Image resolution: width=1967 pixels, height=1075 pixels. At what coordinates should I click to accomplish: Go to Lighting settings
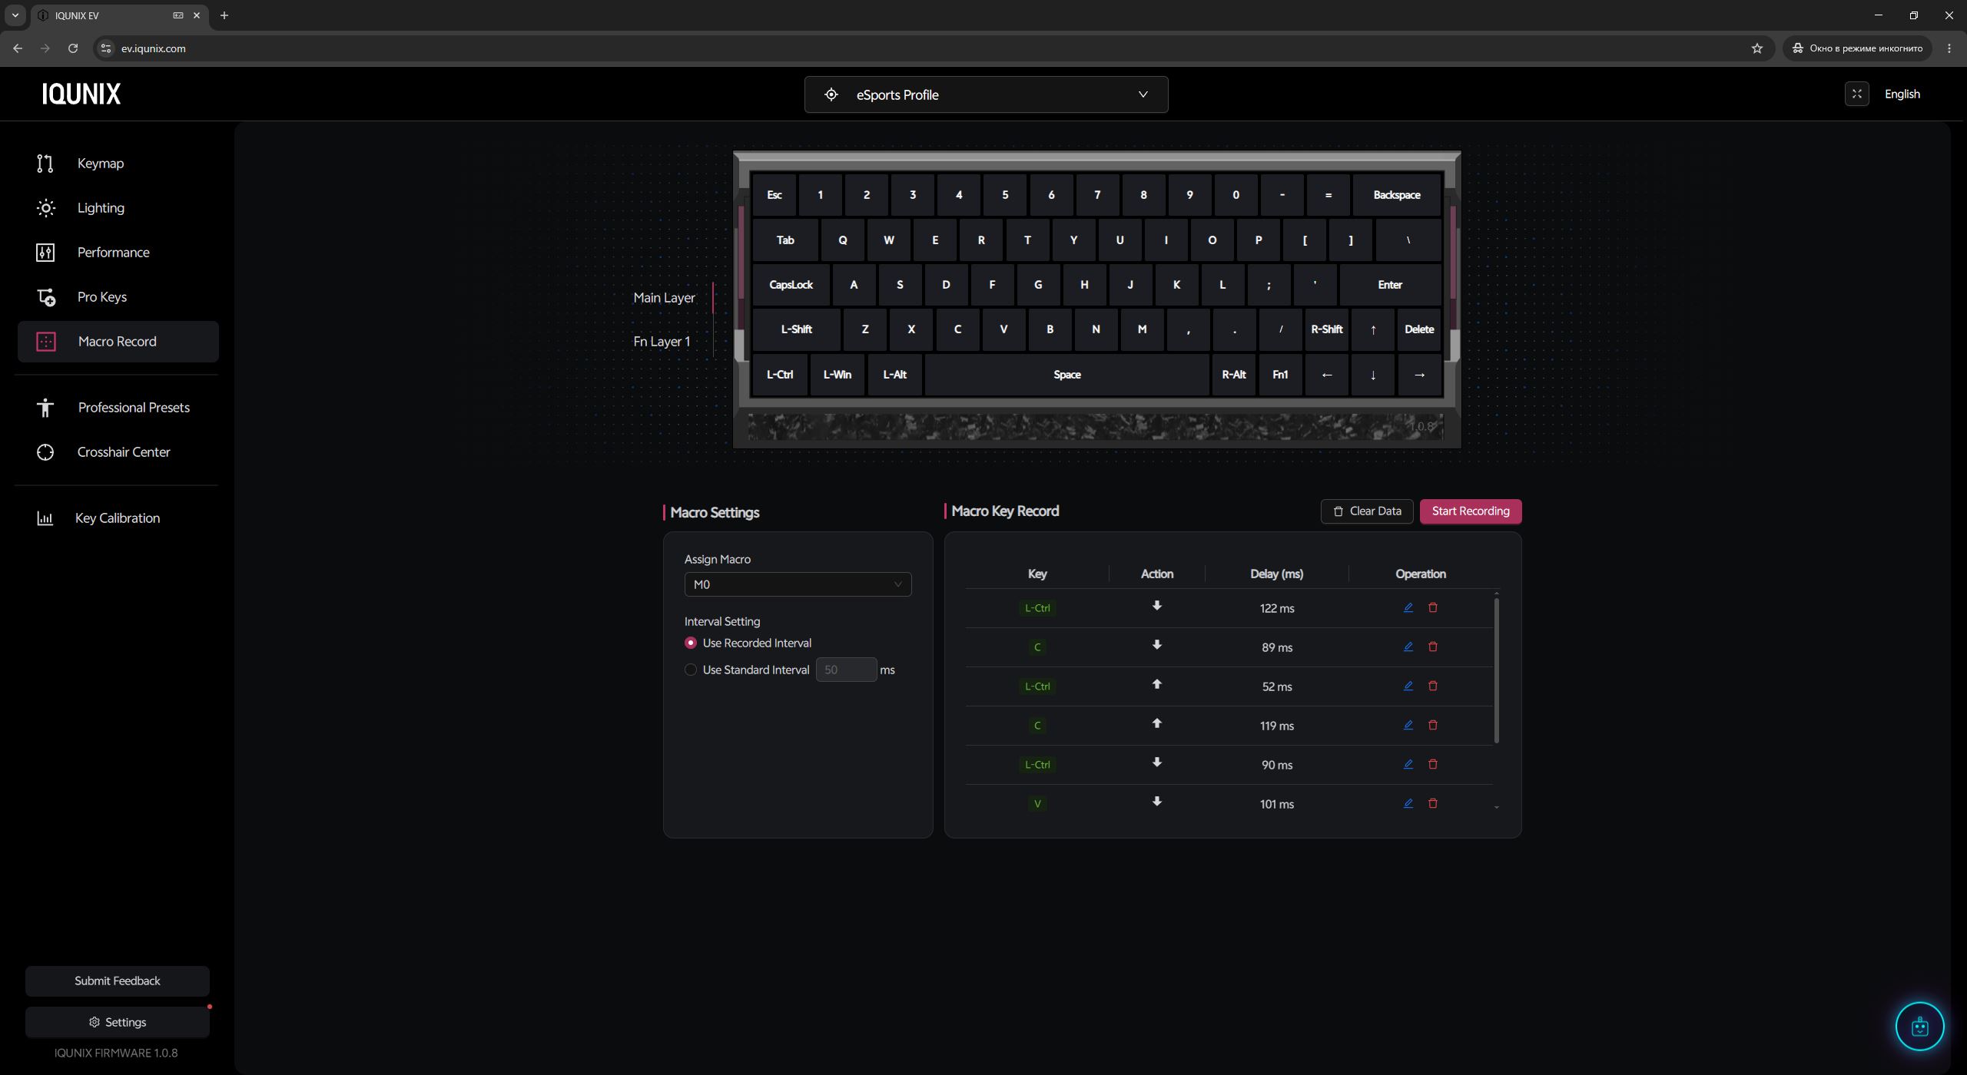point(118,208)
